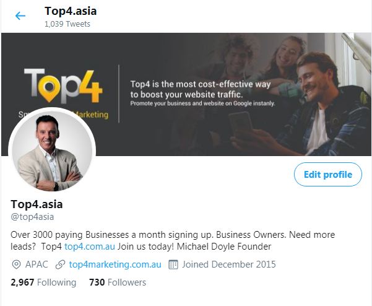Click the Top4.asia title in header bar

point(71,11)
